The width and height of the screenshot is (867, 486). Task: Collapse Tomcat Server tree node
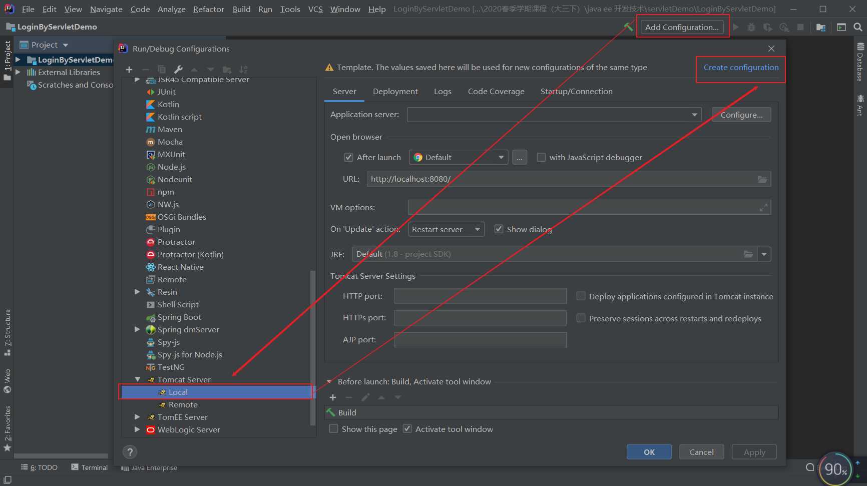[138, 379]
